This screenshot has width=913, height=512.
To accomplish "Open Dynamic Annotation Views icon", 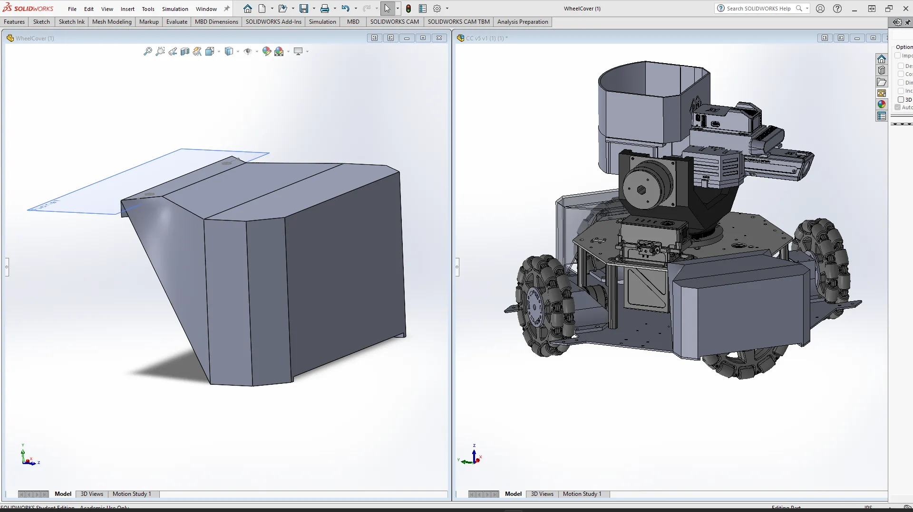I will tap(197, 51).
